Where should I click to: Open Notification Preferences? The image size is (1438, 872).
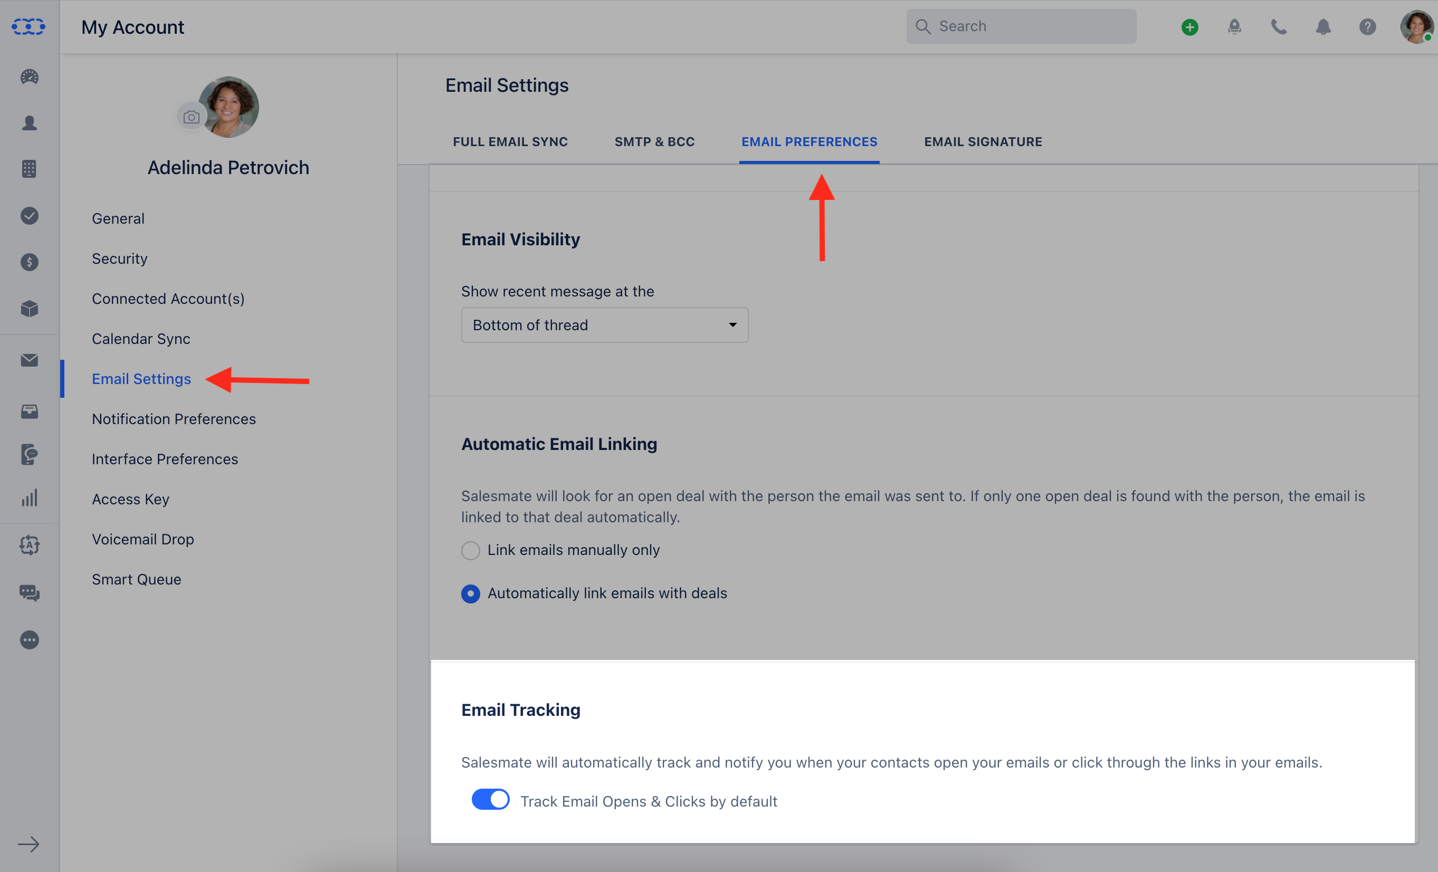(174, 419)
